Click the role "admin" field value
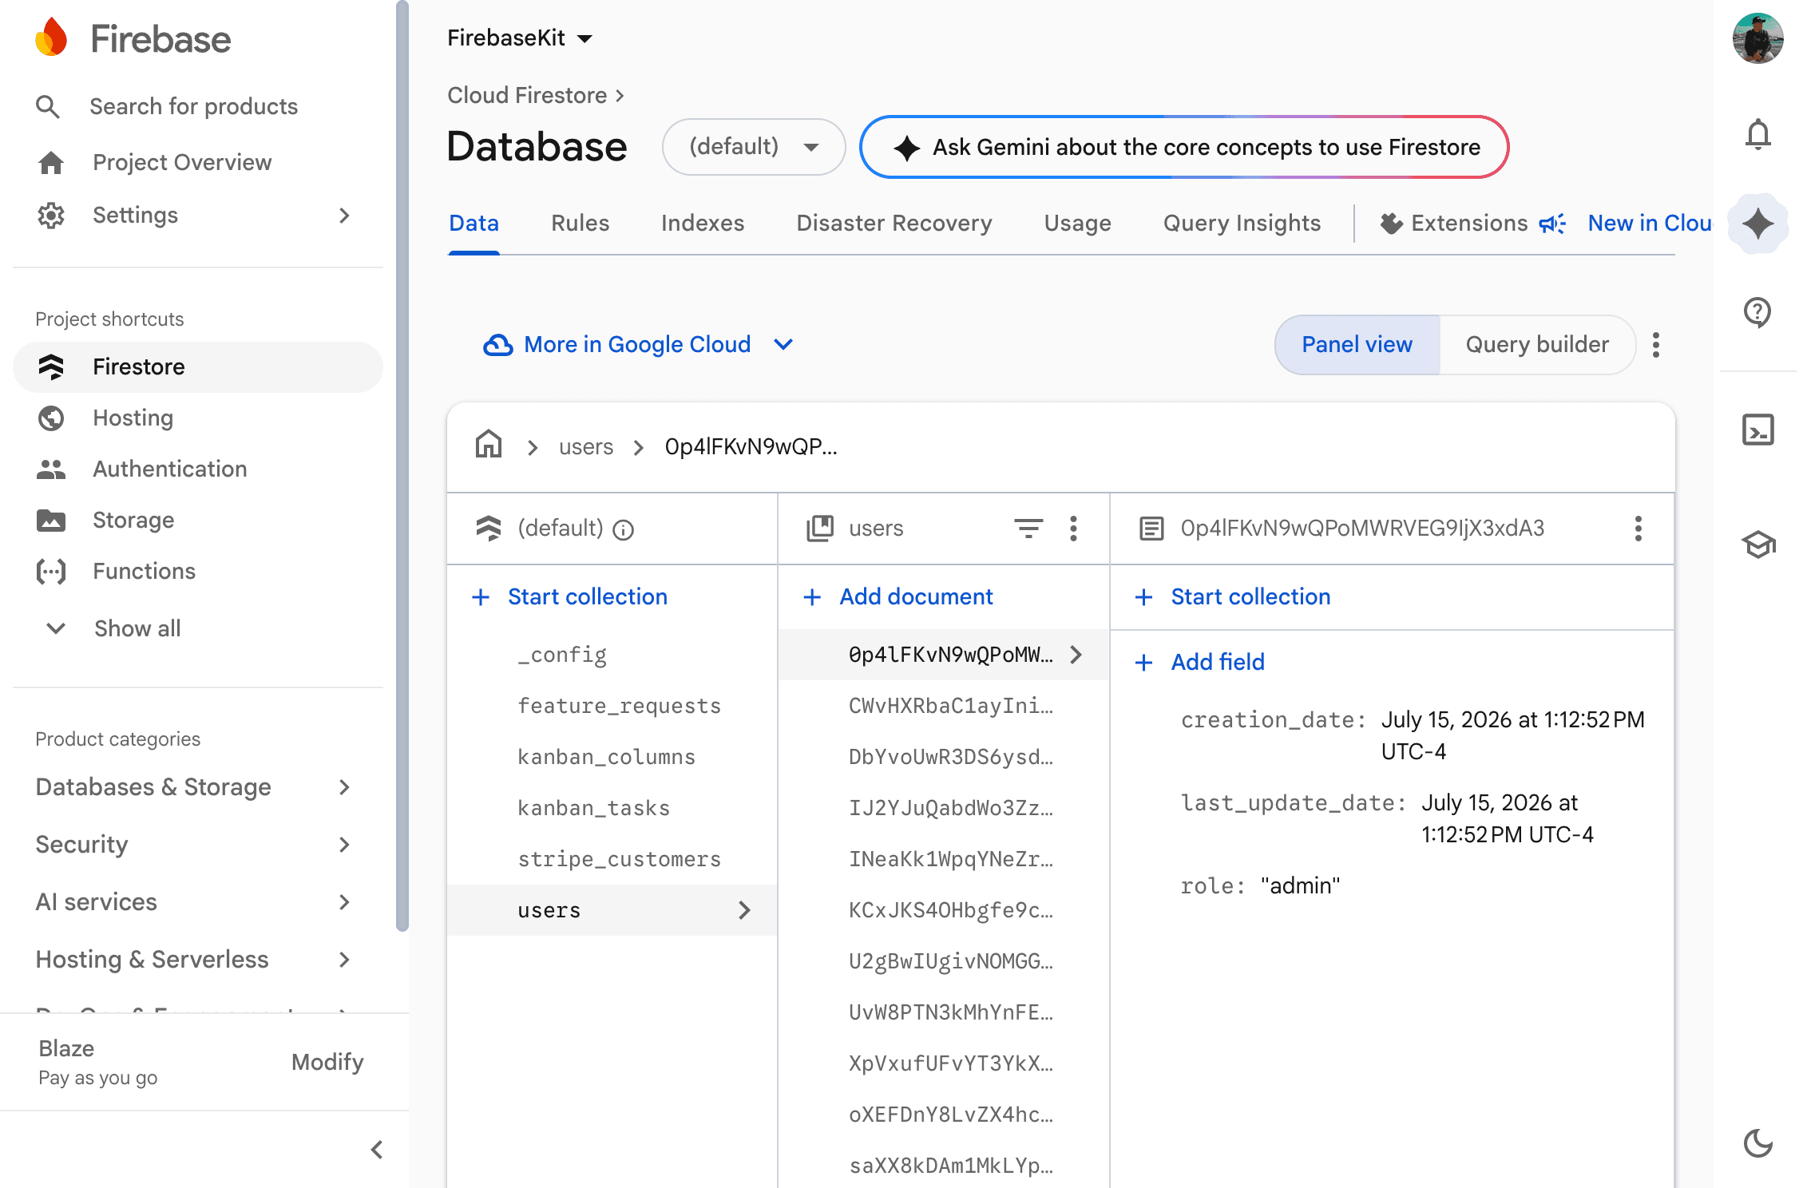This screenshot has width=1803, height=1188. (x=1300, y=885)
